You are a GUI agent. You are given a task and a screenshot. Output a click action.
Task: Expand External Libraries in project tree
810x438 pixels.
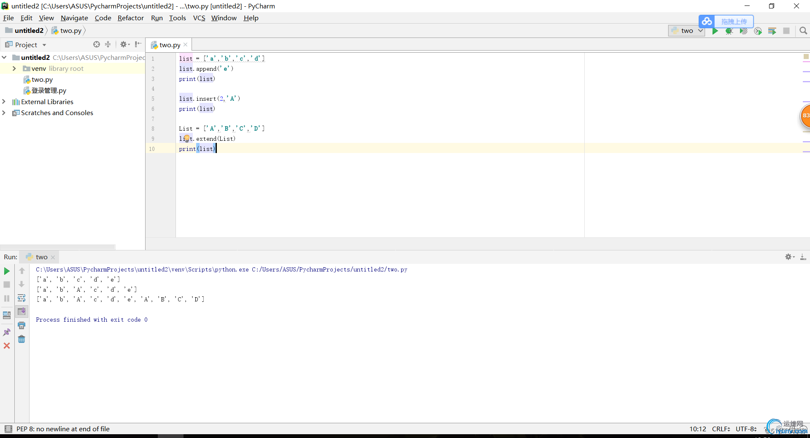click(4, 102)
